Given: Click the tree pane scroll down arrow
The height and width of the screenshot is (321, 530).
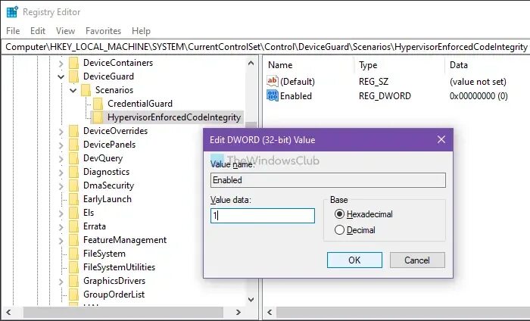Looking at the screenshot, I should click(x=251, y=299).
